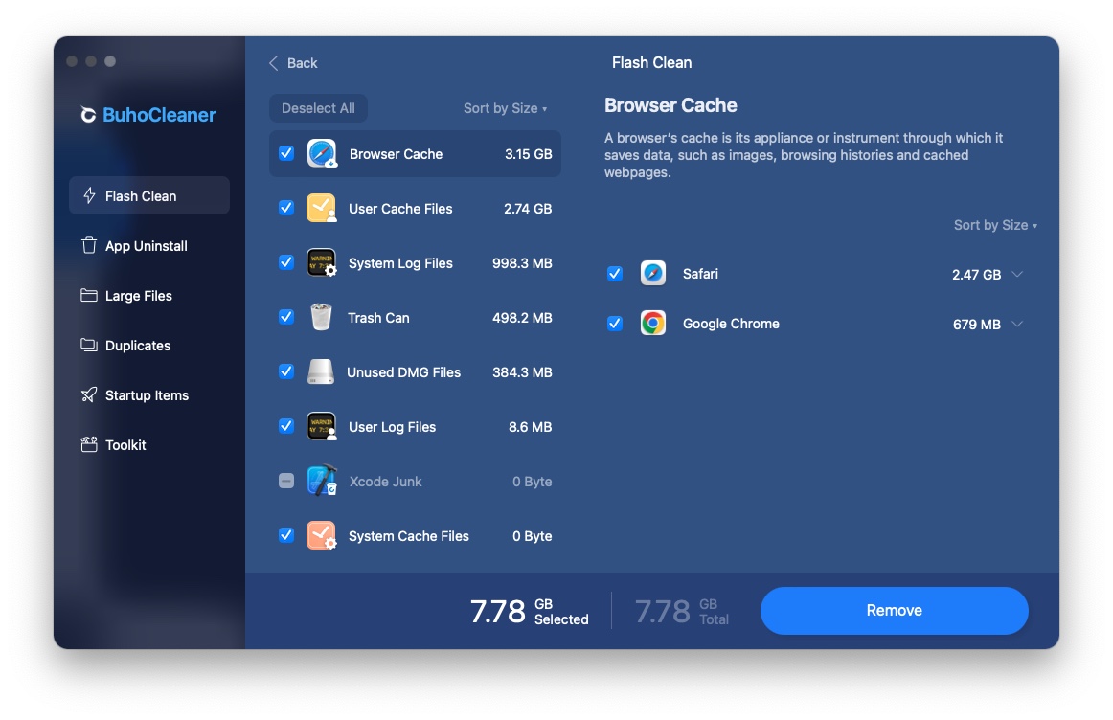Expand the Safari row chevron
Image resolution: width=1113 pixels, height=720 pixels.
(x=1017, y=274)
